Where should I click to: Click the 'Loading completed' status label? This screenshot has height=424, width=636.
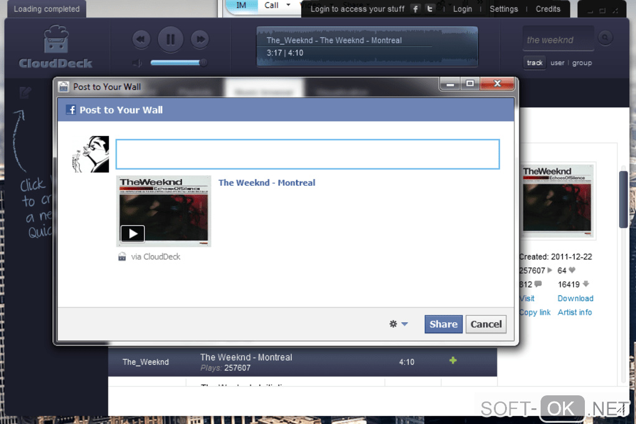click(47, 9)
